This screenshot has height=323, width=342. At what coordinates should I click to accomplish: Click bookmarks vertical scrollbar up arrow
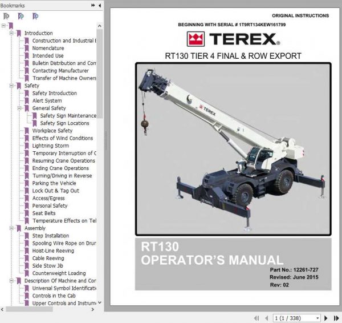click(100, 26)
